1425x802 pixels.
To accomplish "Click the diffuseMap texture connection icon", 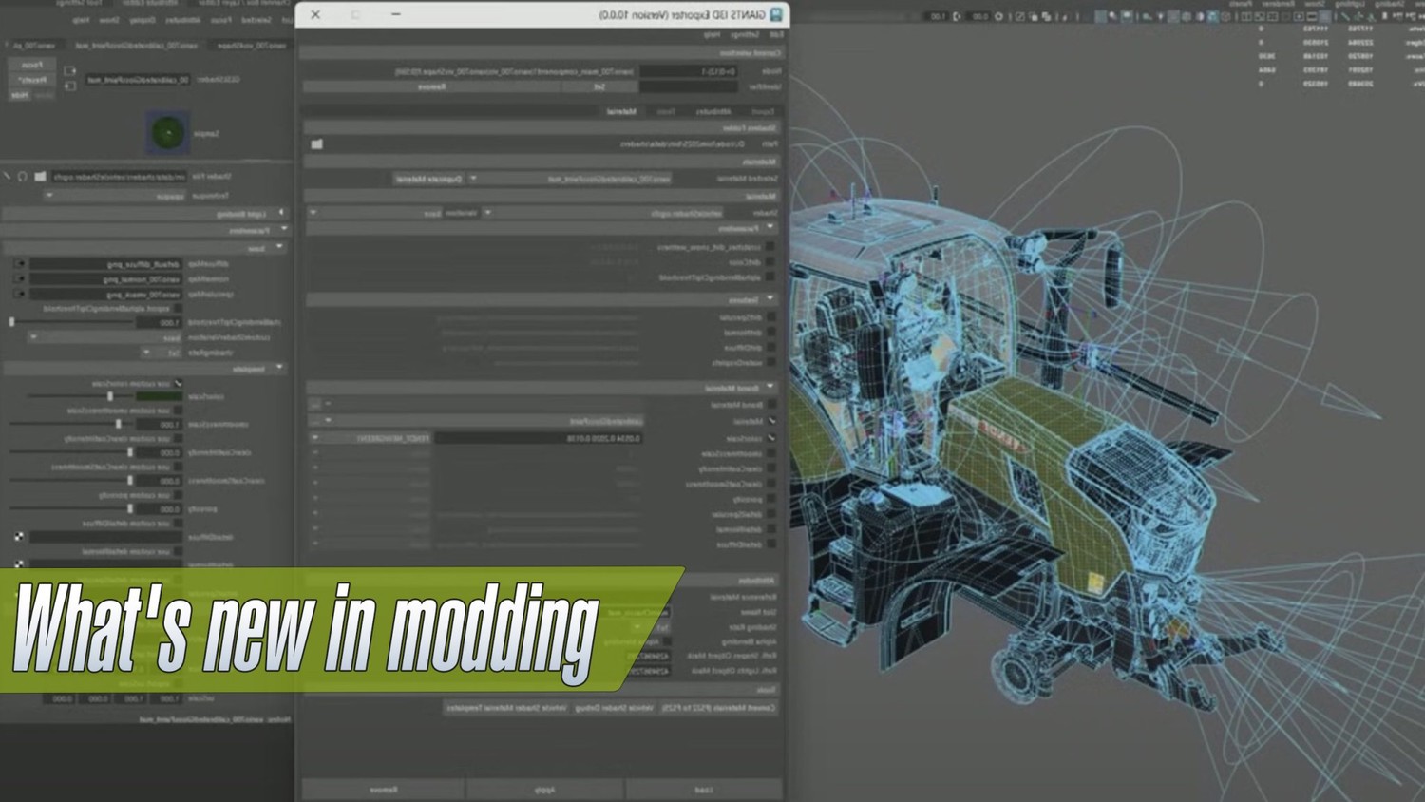I will pyautogui.click(x=20, y=264).
